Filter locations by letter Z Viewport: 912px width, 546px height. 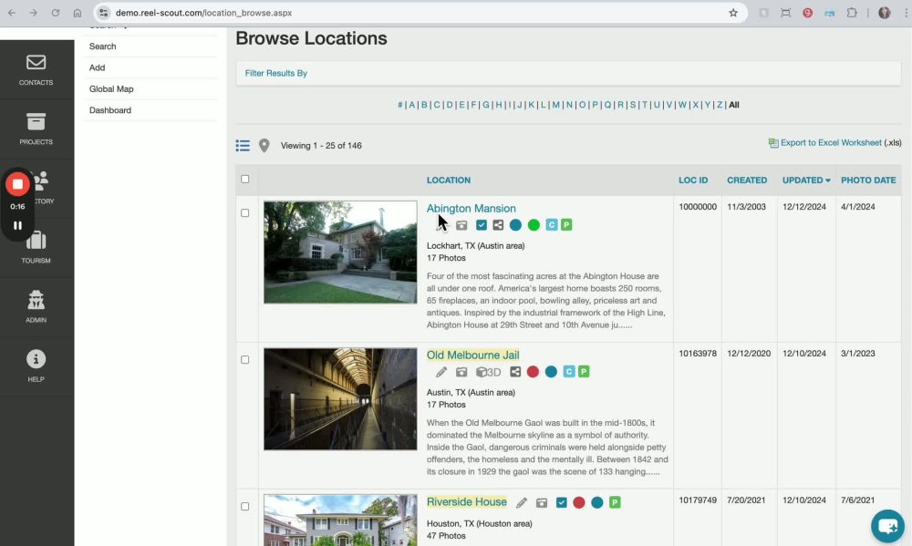click(x=720, y=105)
